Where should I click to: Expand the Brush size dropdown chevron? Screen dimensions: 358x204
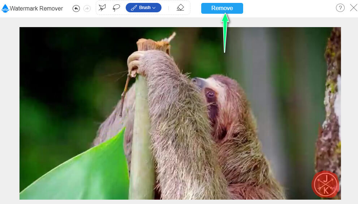click(x=154, y=8)
